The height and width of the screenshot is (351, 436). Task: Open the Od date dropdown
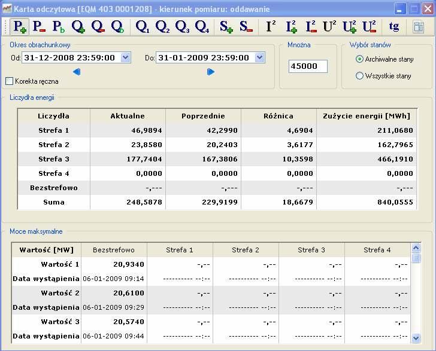point(125,57)
